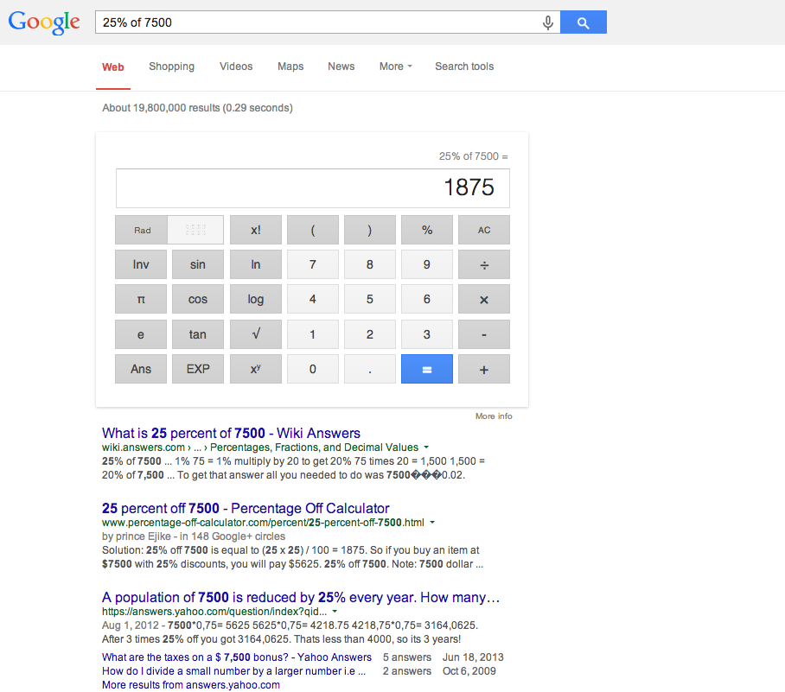Viewport: 785px width, 692px height.
Task: Click the plus + key
Action: point(484,369)
